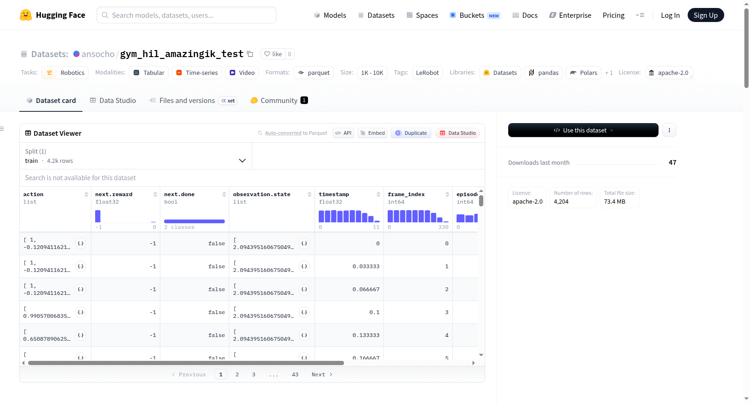Open Docs in top navigation
The height and width of the screenshot is (403, 750).
525,15
